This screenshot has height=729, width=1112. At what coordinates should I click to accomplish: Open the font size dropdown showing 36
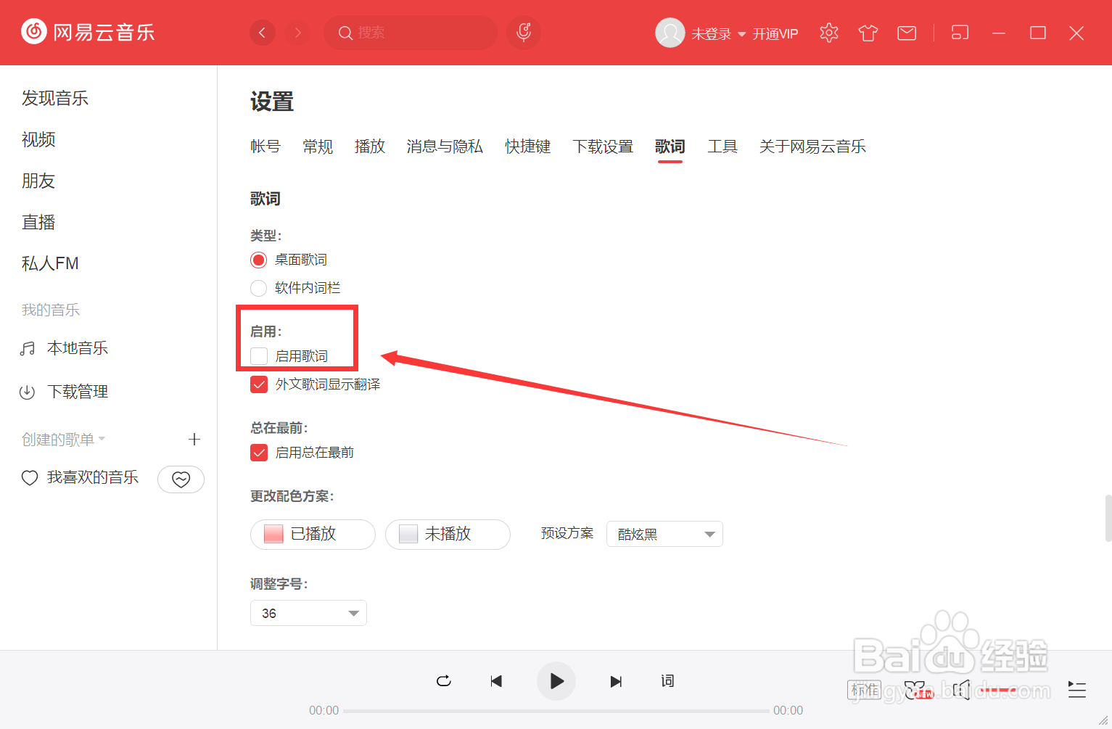pos(308,613)
